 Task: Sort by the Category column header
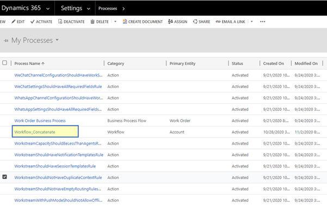116,64
